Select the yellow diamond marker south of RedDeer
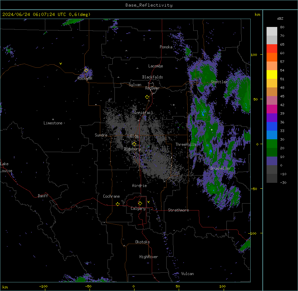Image resolution: width=298 pixels, height=291 pixels. pyautogui.click(x=147, y=97)
